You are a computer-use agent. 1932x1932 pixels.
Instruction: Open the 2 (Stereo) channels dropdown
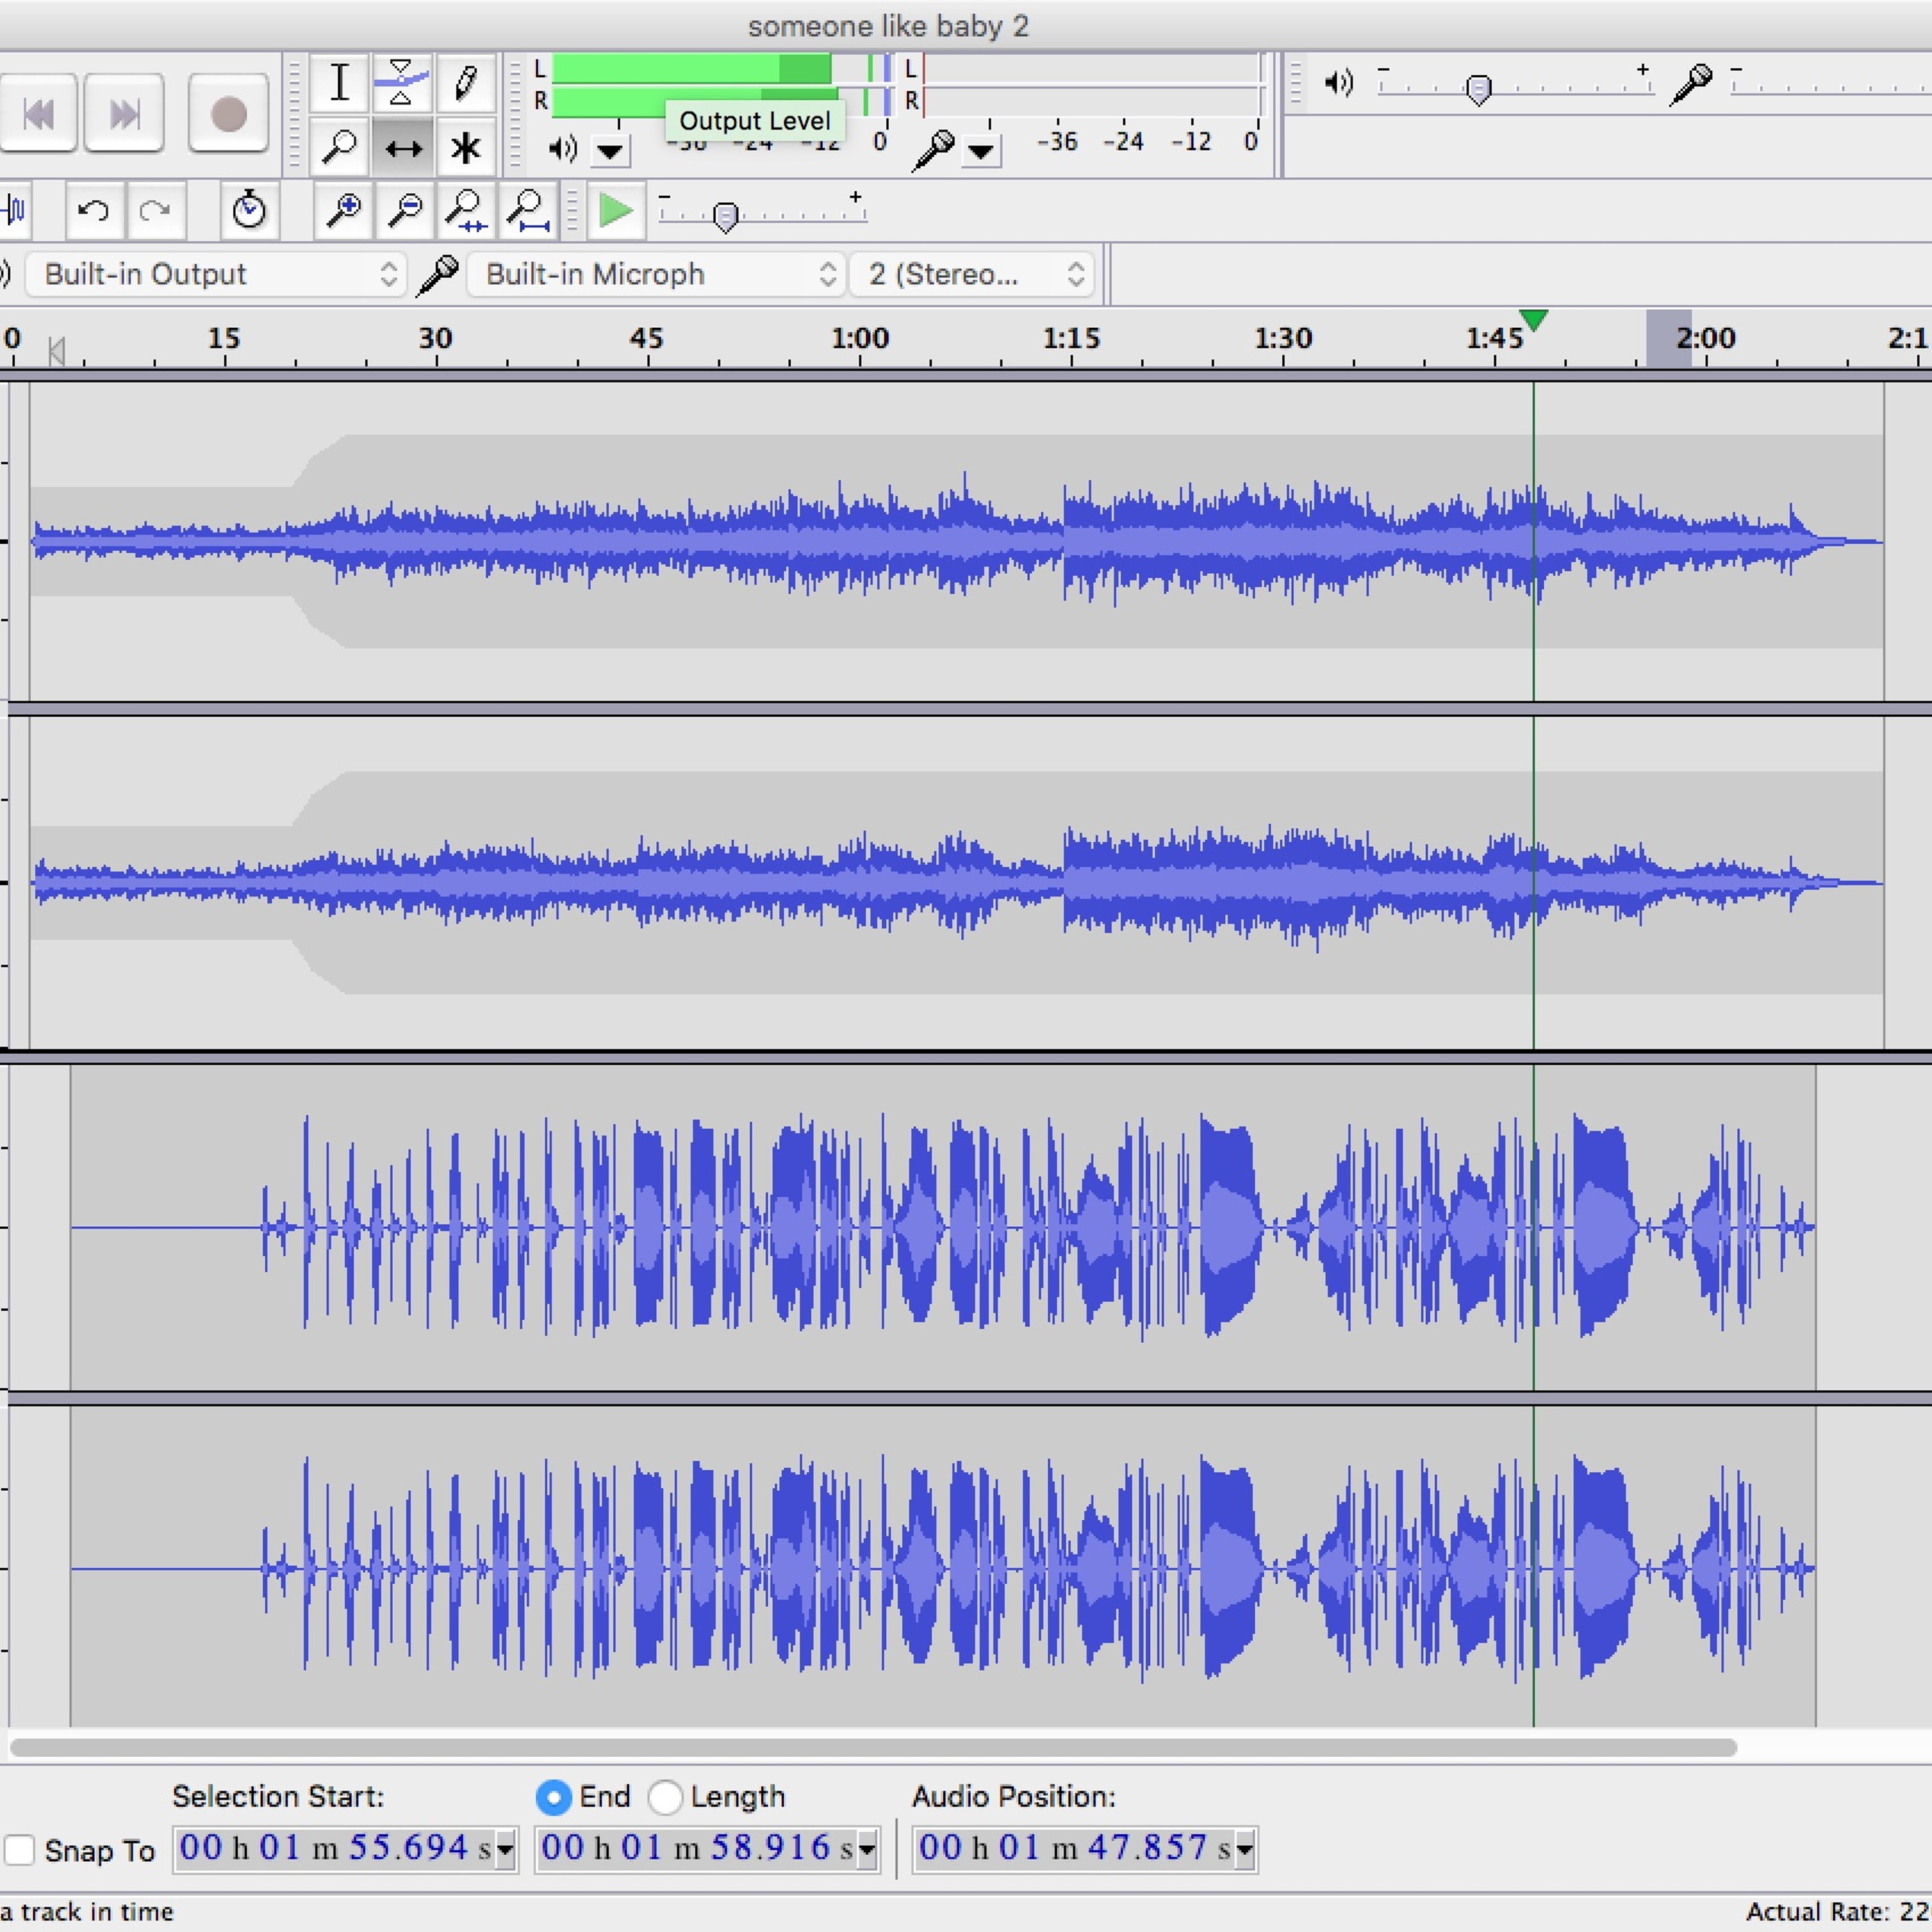(971, 274)
